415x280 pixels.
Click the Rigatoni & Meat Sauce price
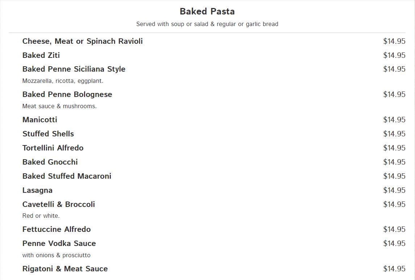(394, 269)
